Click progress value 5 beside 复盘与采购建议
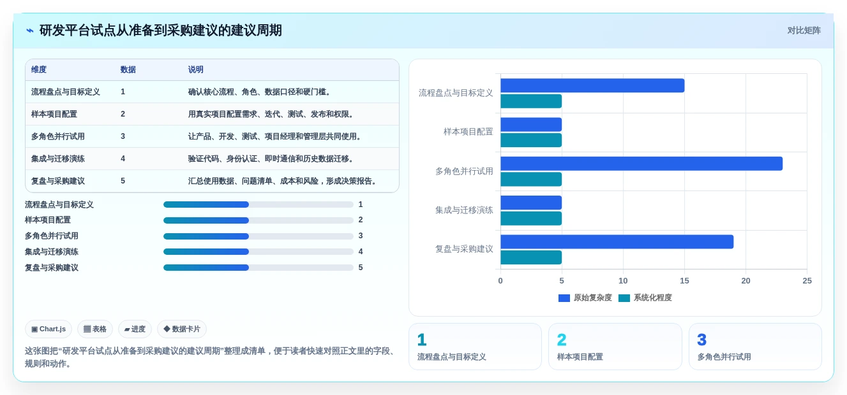This screenshot has width=847, height=395. [x=361, y=268]
